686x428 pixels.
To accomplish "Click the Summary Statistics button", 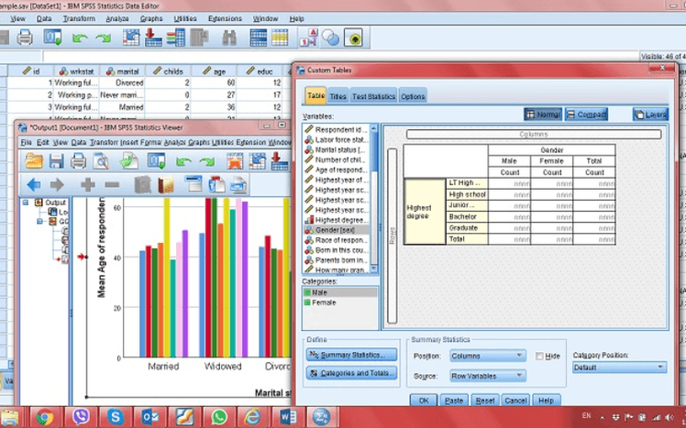I will tap(352, 355).
